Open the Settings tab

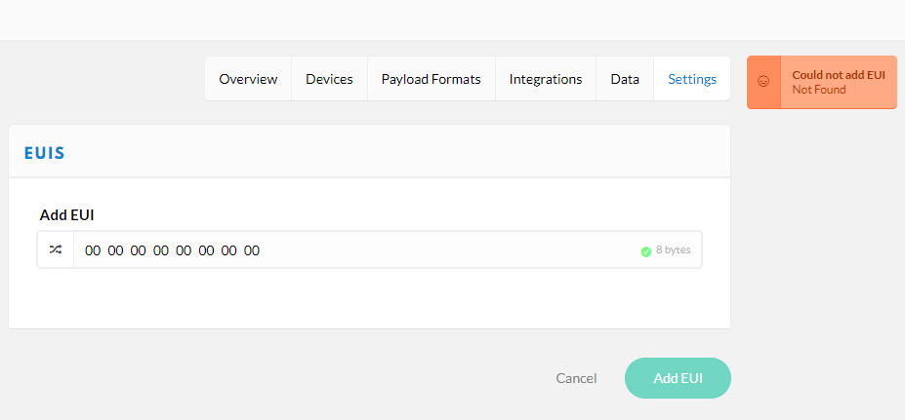692,79
